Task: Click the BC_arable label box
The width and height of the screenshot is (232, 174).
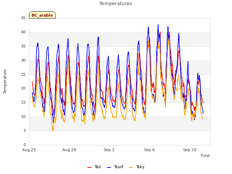Action: point(42,15)
